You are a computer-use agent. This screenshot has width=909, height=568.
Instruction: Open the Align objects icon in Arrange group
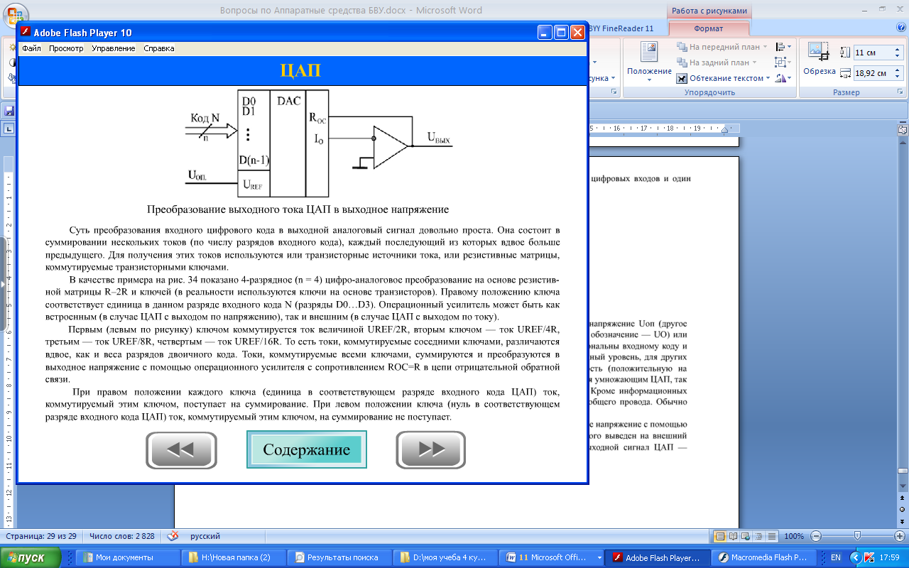point(783,47)
